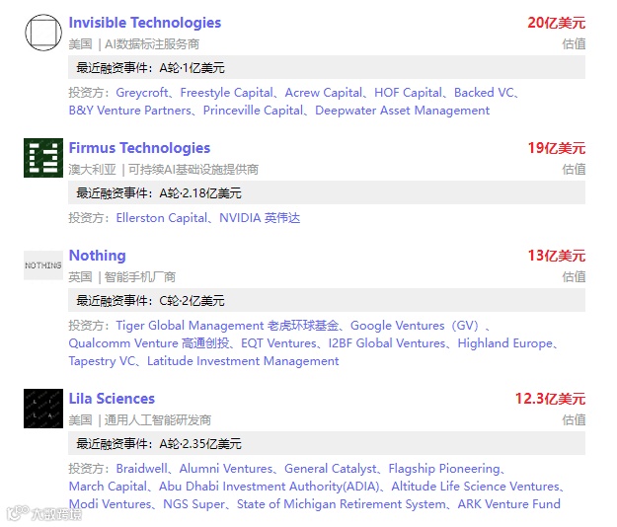Open investor Latitude Investment Management
The width and height of the screenshot is (617, 527).
[243, 361]
